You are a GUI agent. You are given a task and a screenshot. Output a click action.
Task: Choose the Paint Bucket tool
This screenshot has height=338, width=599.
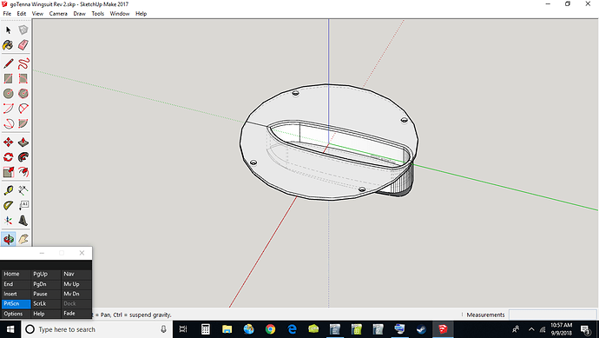[9, 45]
